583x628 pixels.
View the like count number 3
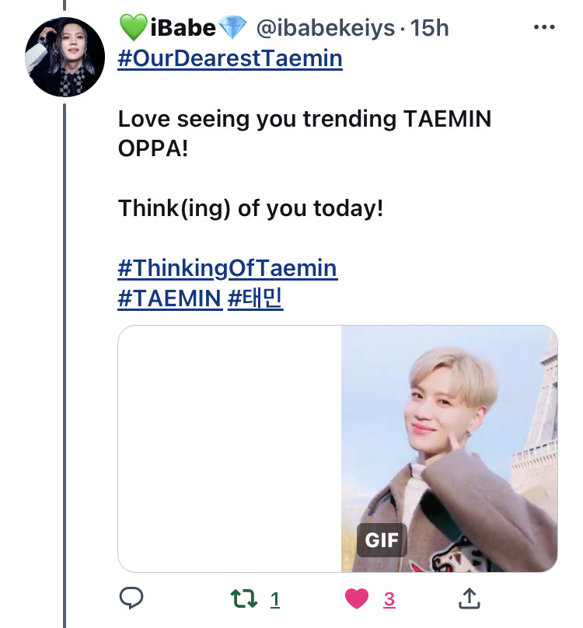389,599
